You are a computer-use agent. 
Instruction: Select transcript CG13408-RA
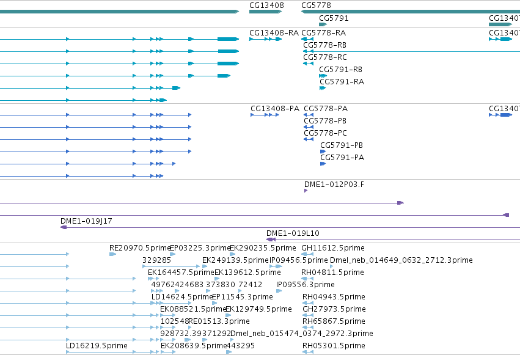265,39
